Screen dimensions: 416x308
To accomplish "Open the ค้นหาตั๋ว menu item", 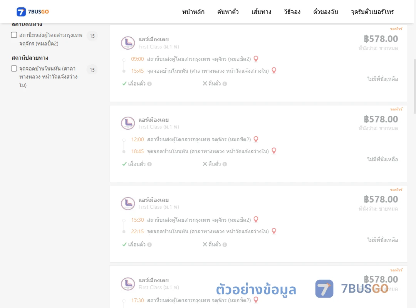I will coord(228,12).
